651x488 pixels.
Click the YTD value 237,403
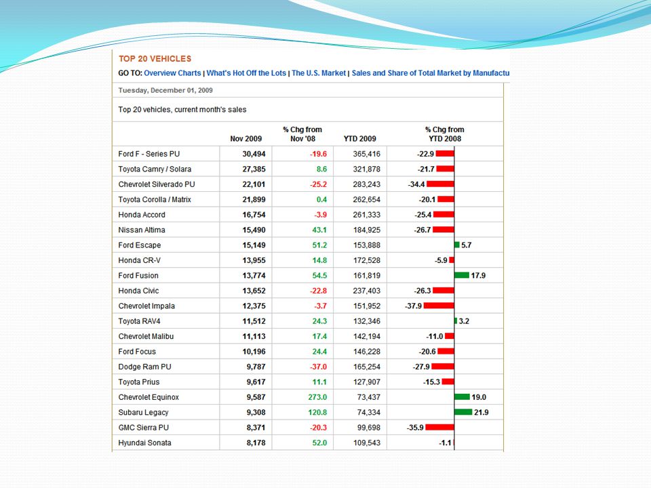coord(367,291)
